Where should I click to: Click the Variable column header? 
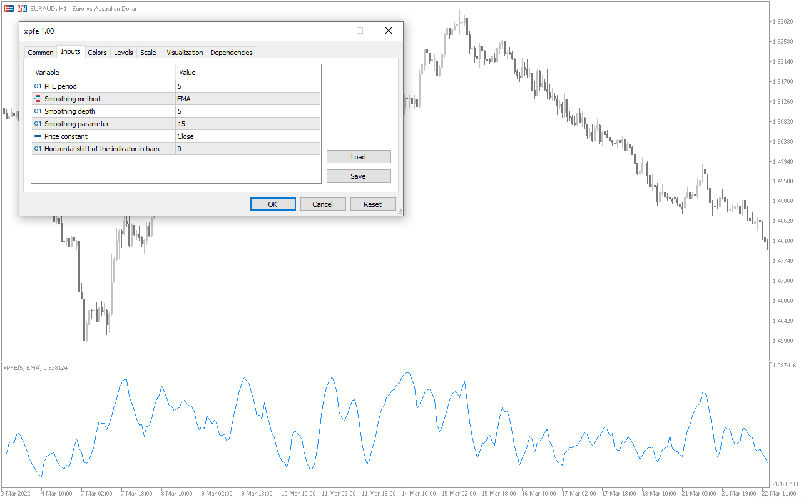click(x=103, y=72)
